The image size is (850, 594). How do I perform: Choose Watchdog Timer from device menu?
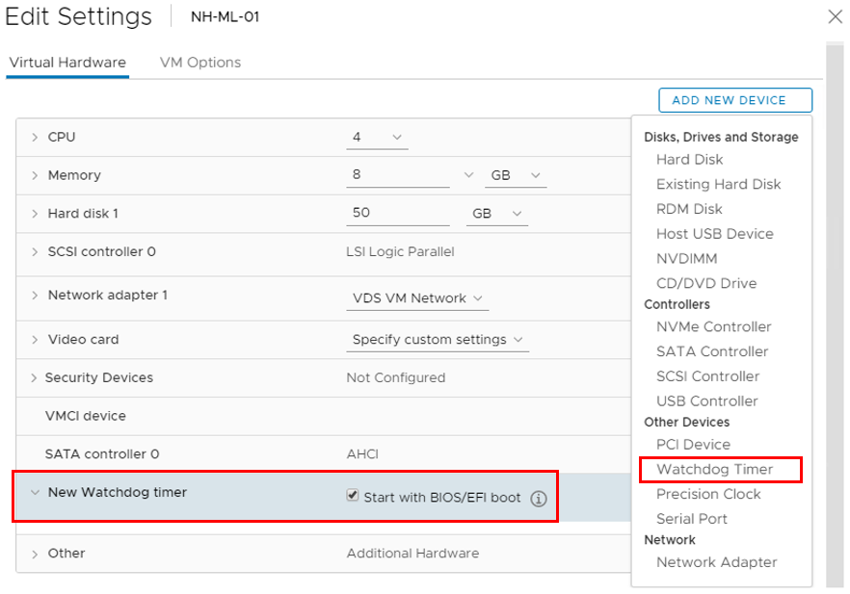pyautogui.click(x=714, y=470)
